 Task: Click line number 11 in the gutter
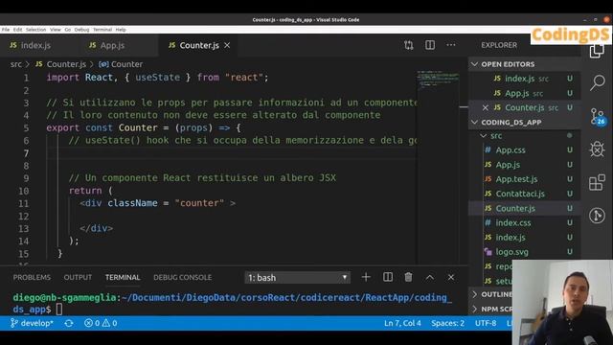(23, 203)
